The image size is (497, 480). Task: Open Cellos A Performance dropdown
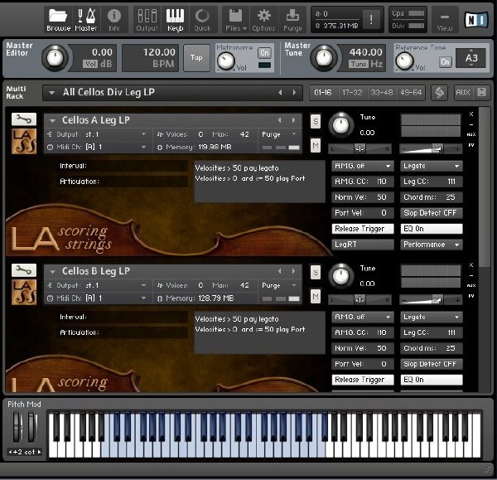coord(432,245)
